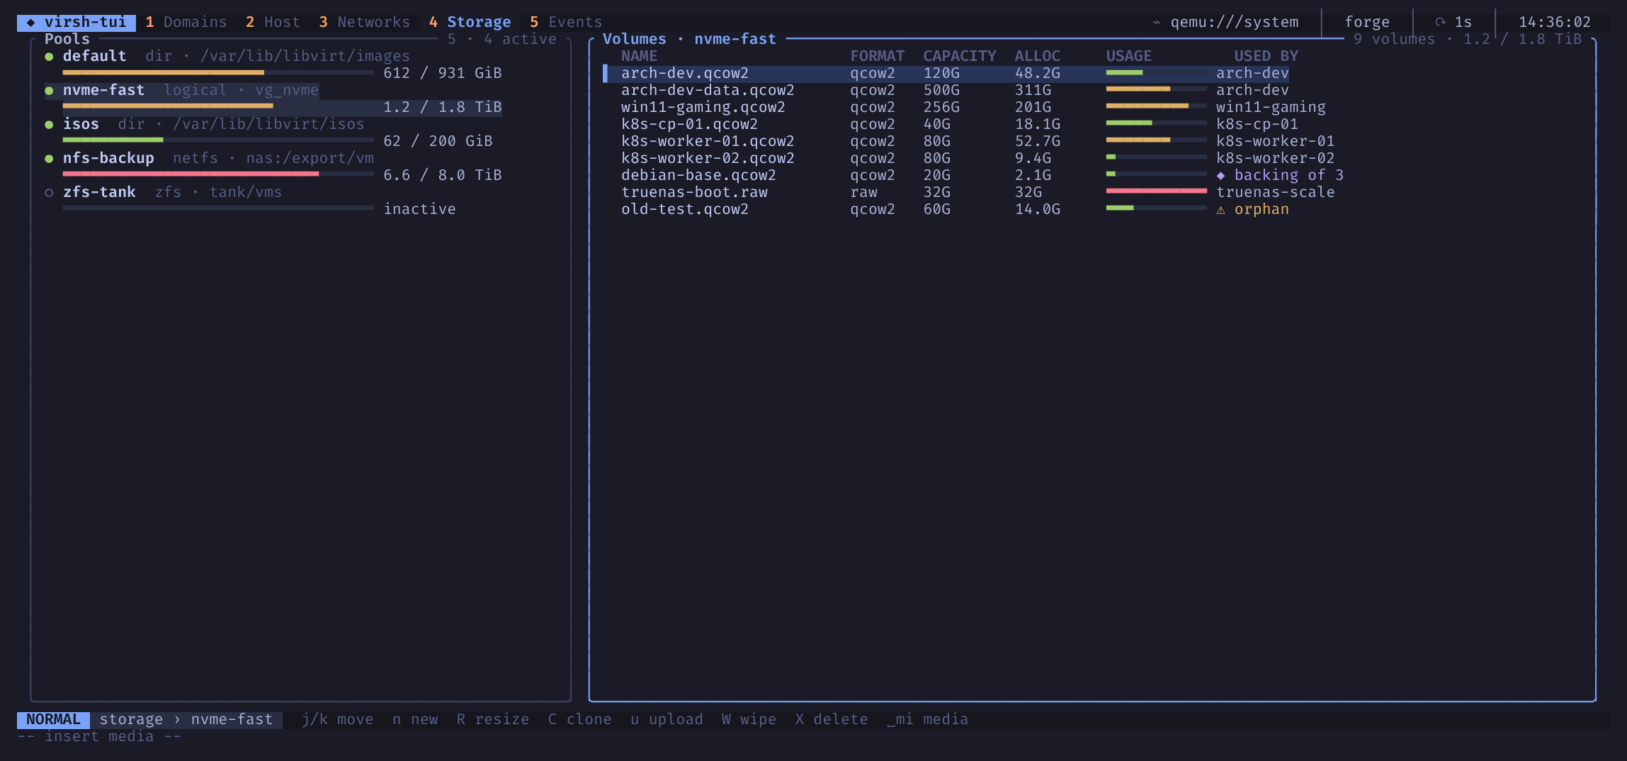Click the green status dot for nvme-fast pool

point(49,91)
